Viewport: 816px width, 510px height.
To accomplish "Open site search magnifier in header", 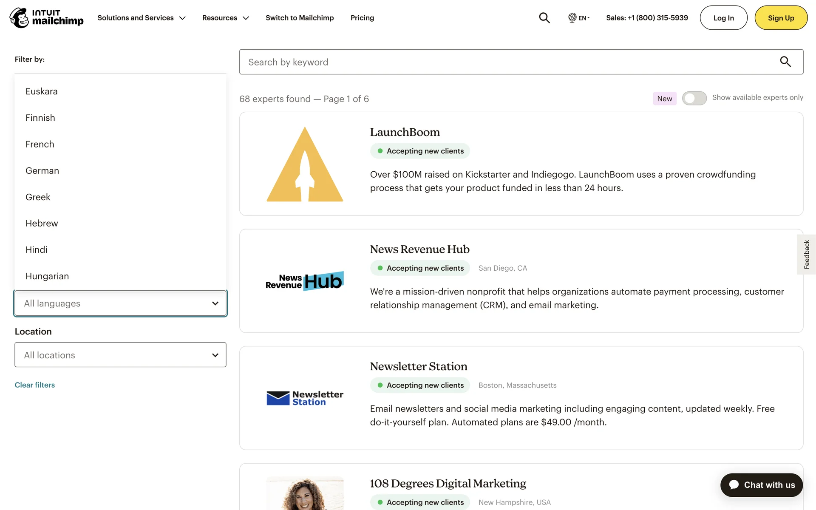I will pyautogui.click(x=544, y=18).
